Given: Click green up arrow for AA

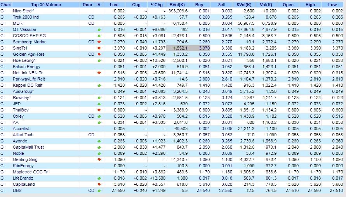Looking at the screenshot, I should click(x=99, y=122).
